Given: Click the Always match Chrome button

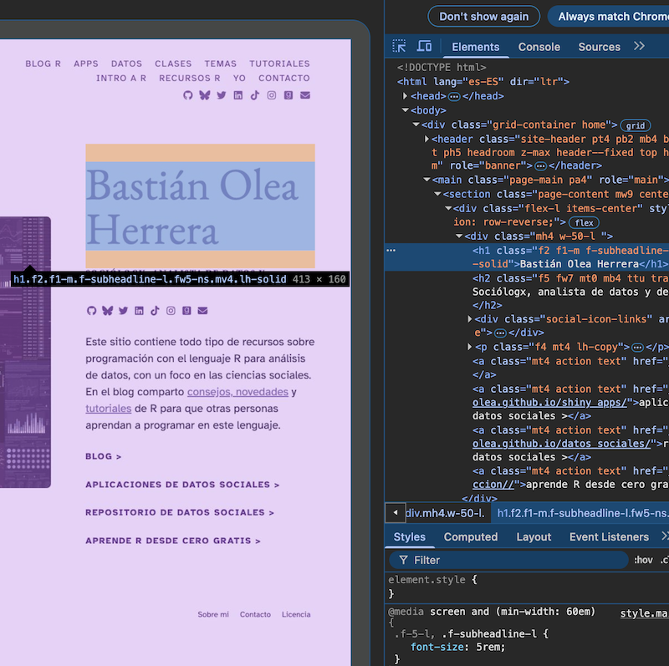Looking at the screenshot, I should click(609, 17).
